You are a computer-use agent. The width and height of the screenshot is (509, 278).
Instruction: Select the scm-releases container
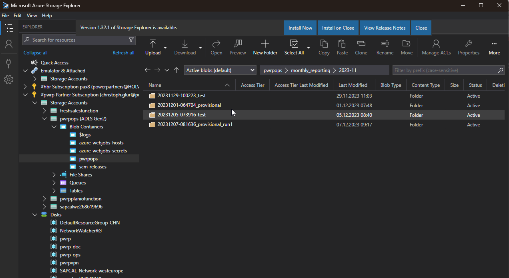[x=93, y=167]
